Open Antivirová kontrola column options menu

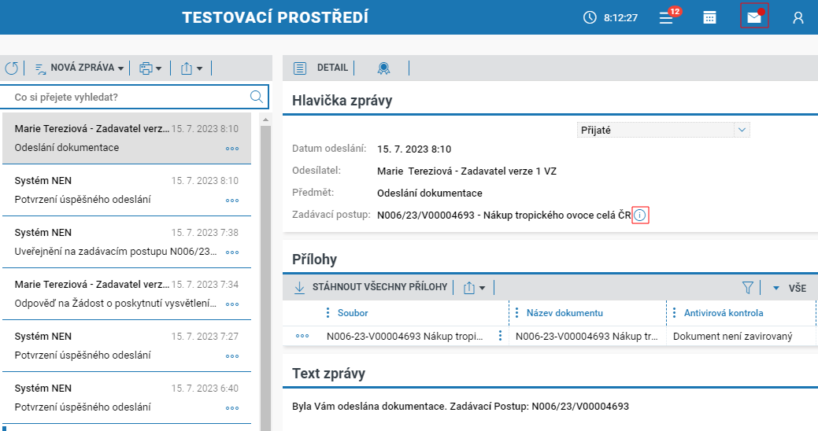pos(674,313)
